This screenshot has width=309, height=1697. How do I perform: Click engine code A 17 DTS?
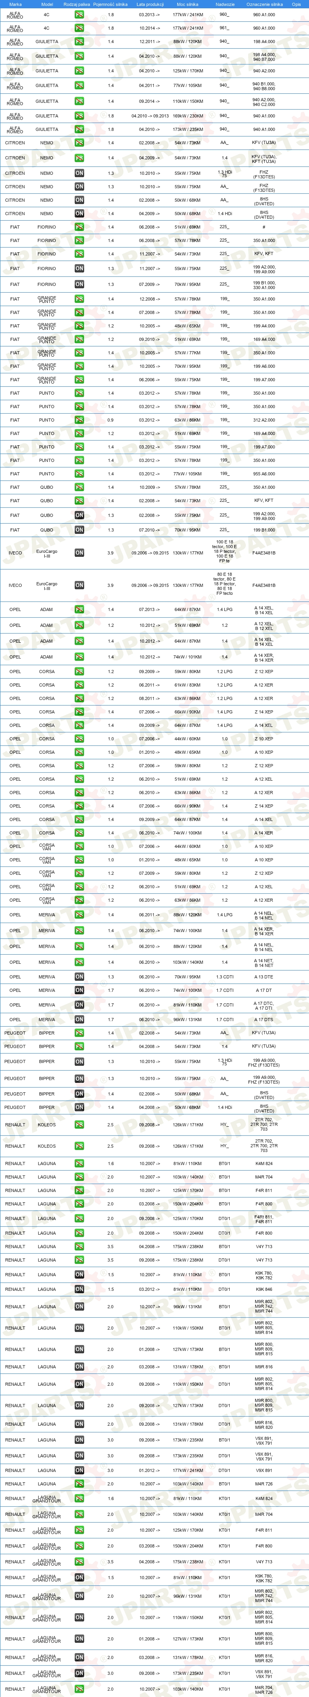click(x=264, y=1020)
